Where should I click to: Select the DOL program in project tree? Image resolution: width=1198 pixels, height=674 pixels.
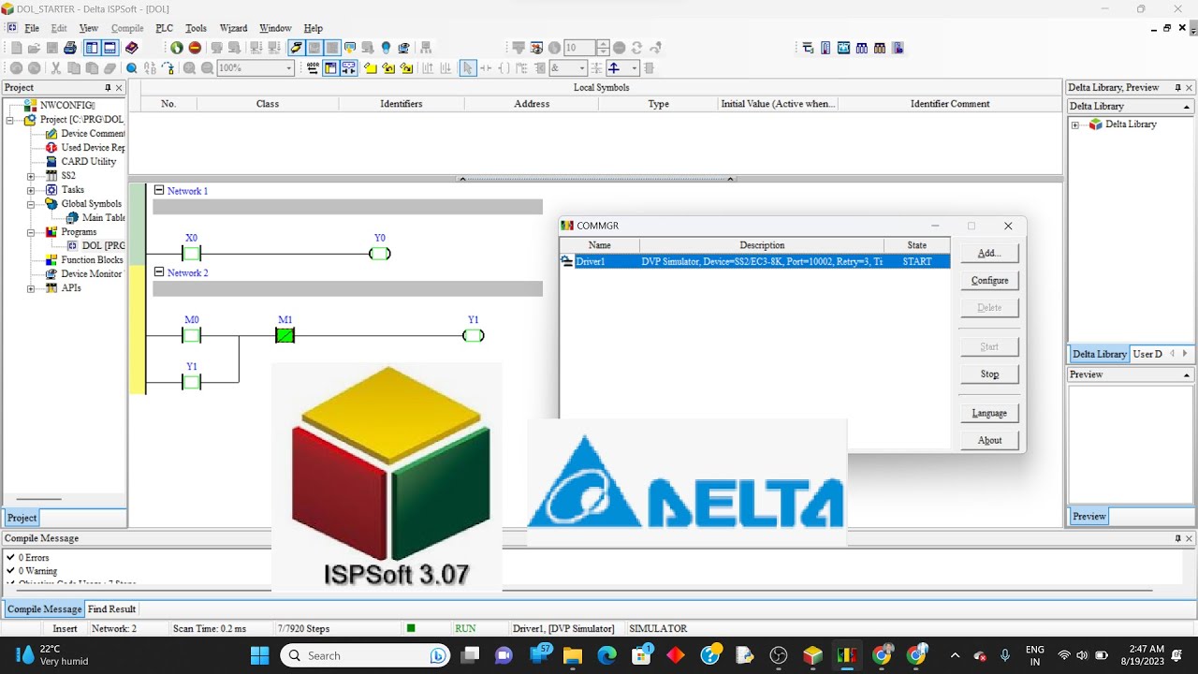click(x=103, y=246)
